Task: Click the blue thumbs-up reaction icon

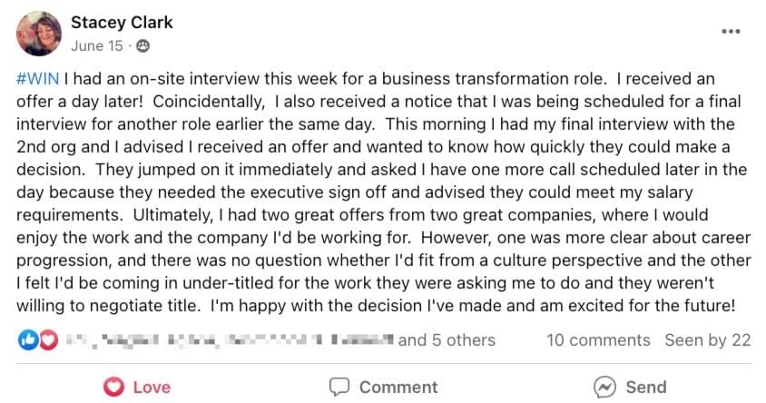Action: 28,339
